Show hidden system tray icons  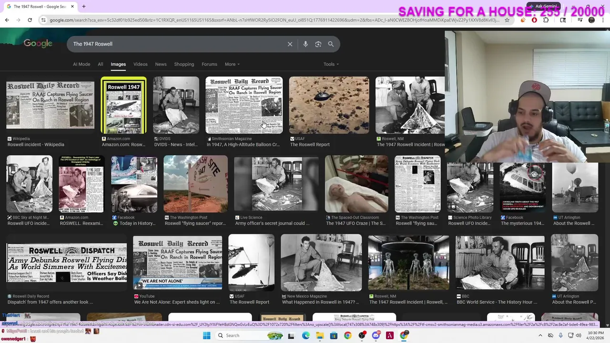click(x=540, y=335)
